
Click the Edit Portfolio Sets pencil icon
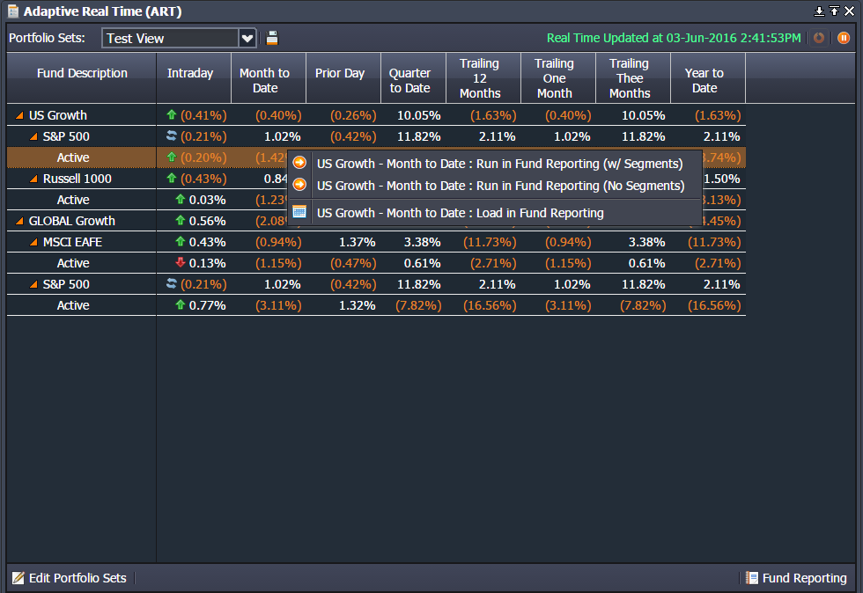coord(18,578)
